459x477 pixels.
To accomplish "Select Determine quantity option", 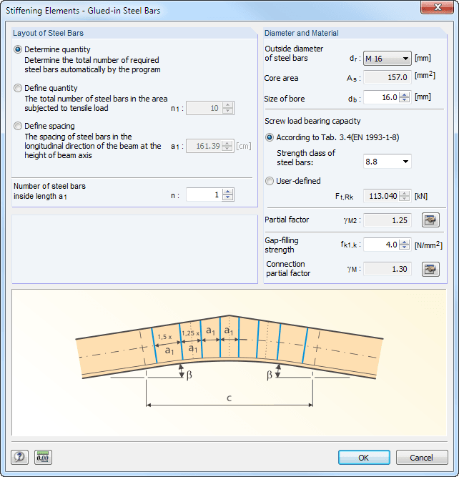I will [18, 49].
